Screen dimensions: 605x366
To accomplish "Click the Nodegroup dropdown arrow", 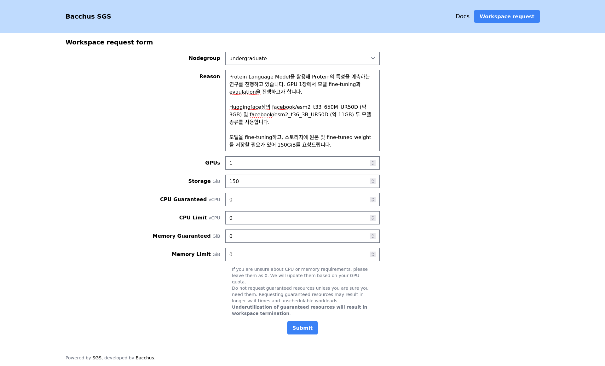I will coord(373,58).
